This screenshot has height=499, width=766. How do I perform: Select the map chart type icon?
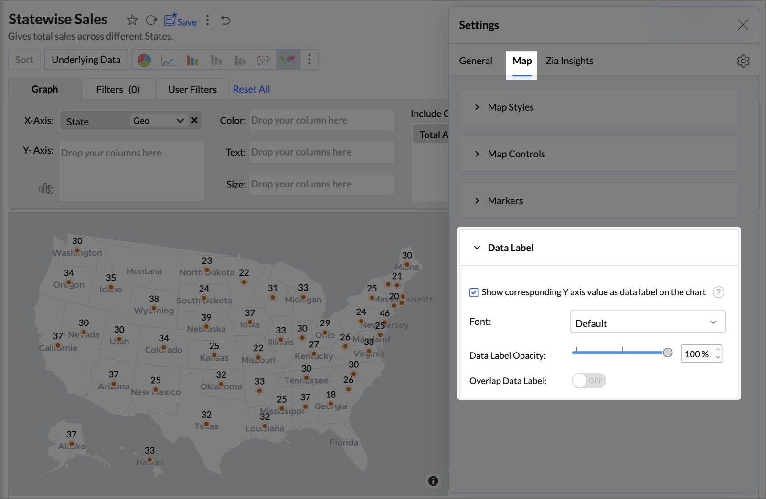(x=288, y=60)
